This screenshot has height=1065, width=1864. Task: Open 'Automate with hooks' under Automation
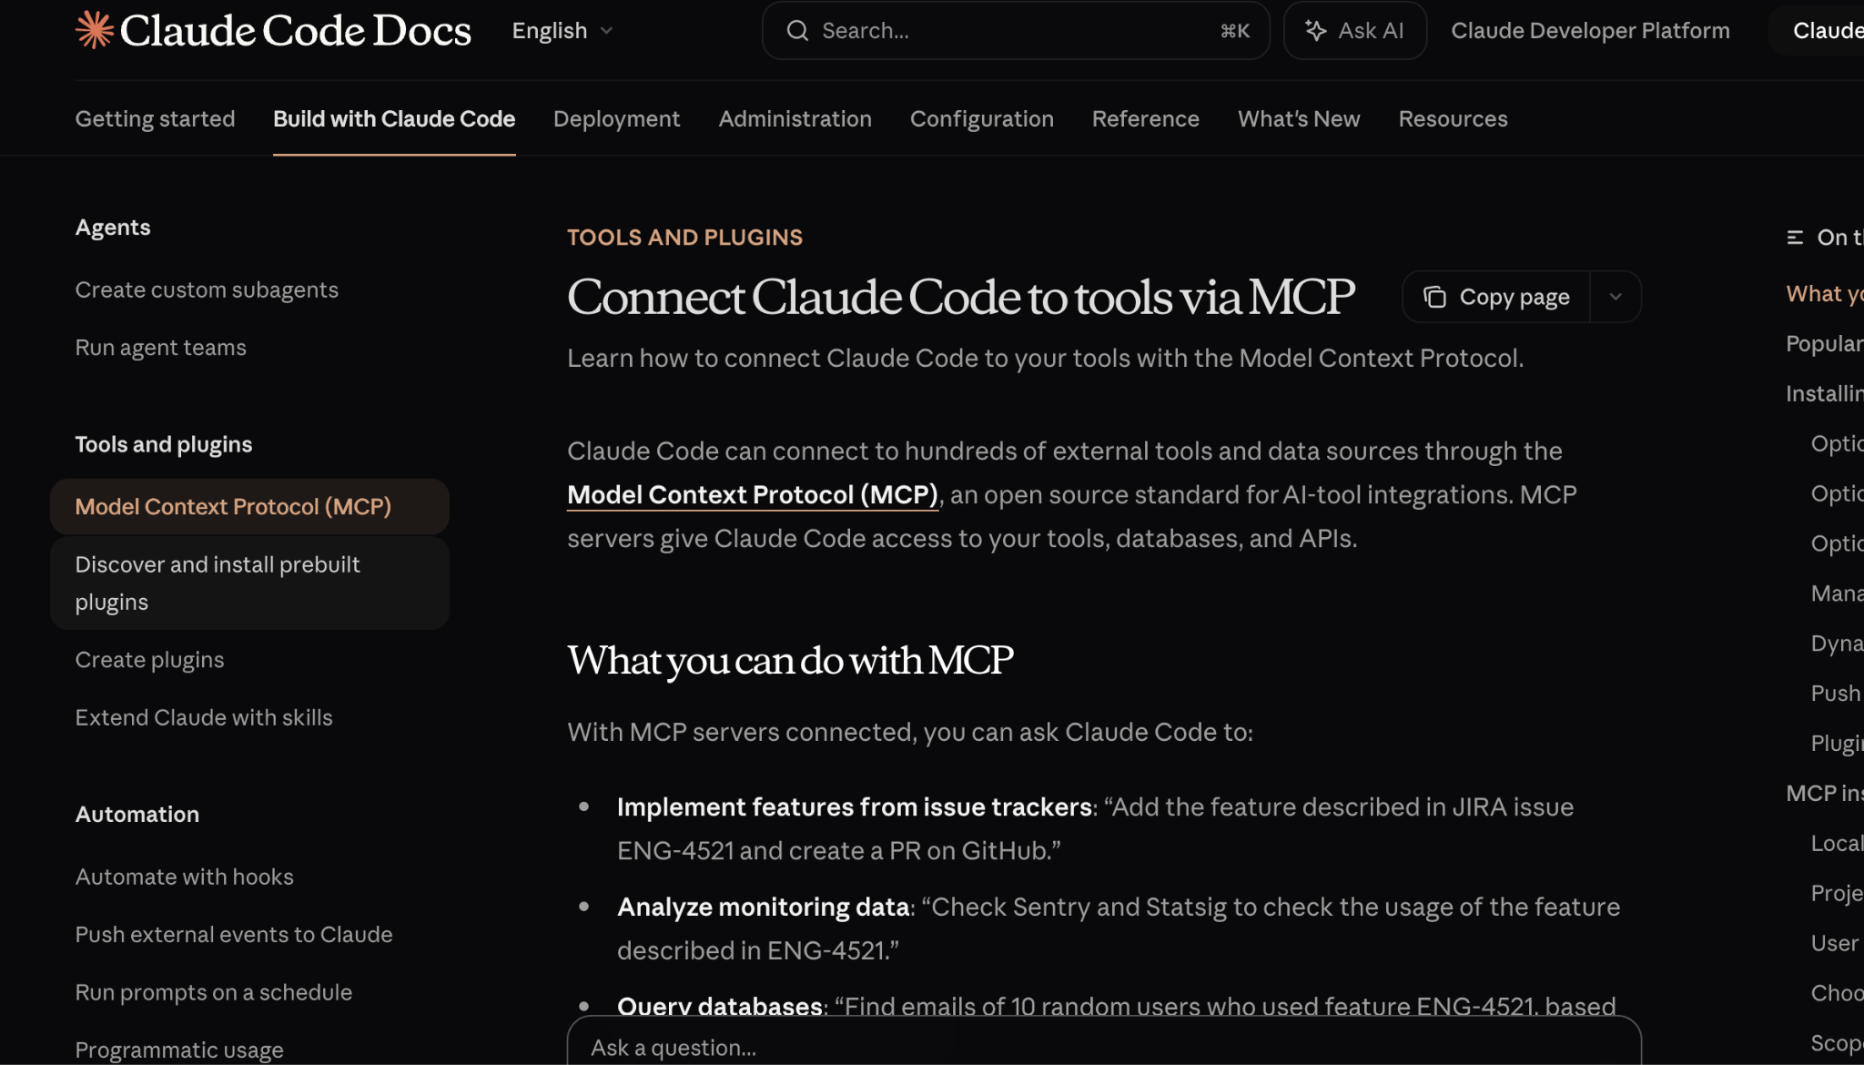[x=184, y=876]
